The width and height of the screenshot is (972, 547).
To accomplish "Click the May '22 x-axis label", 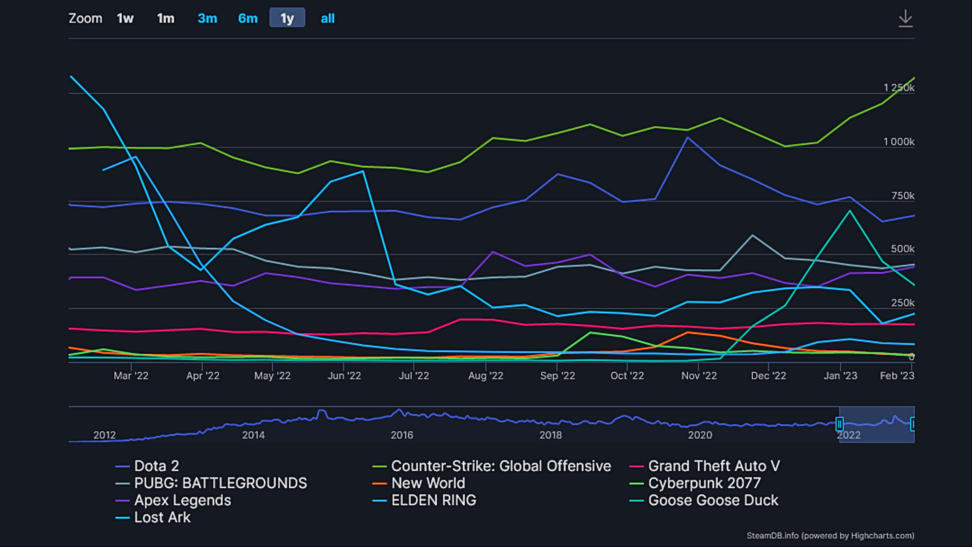I will [x=272, y=375].
